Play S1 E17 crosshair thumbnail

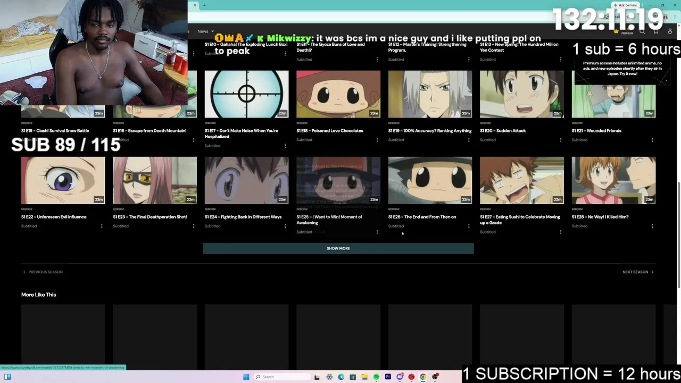click(247, 94)
